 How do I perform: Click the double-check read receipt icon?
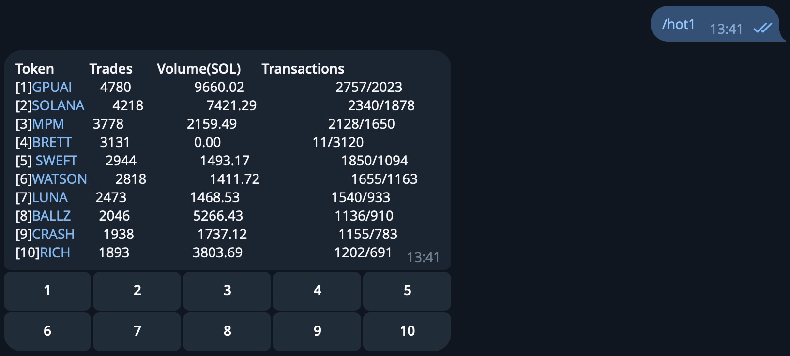762,28
